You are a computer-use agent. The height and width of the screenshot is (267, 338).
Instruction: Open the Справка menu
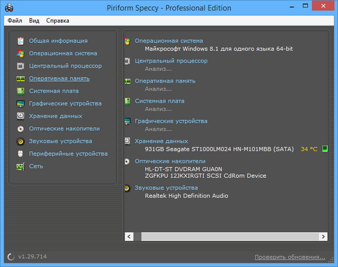[x=57, y=21]
